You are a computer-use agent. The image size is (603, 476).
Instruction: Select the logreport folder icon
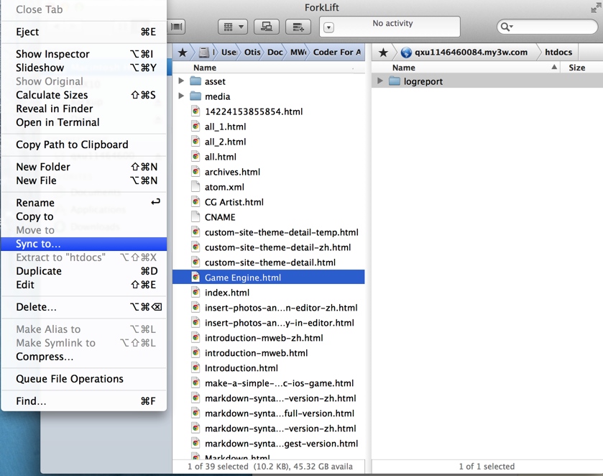pos(395,81)
